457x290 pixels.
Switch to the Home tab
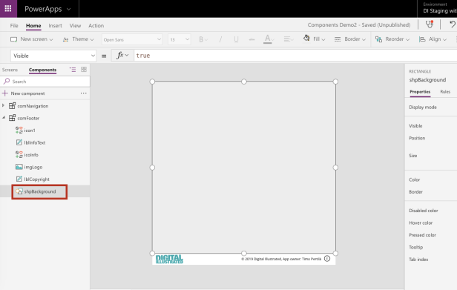(x=33, y=26)
